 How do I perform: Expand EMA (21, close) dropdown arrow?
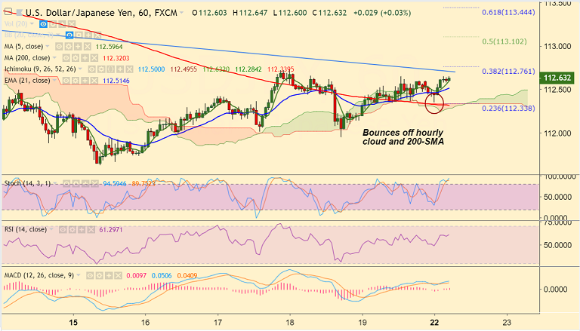click(x=54, y=81)
